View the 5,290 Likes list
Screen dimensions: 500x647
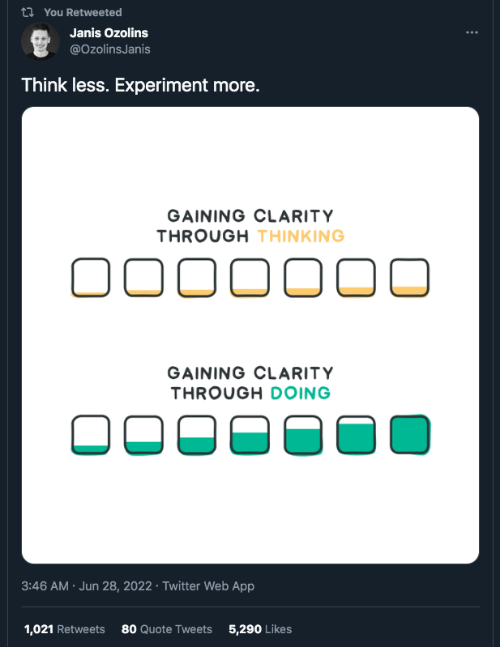click(x=260, y=629)
